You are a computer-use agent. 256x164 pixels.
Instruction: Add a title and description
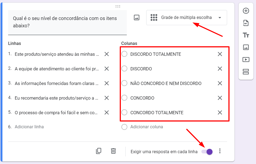coord(246,35)
